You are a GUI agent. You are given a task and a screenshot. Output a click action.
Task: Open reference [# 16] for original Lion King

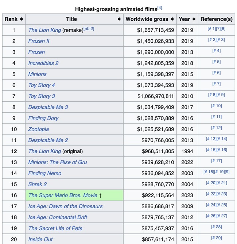click(x=222, y=150)
